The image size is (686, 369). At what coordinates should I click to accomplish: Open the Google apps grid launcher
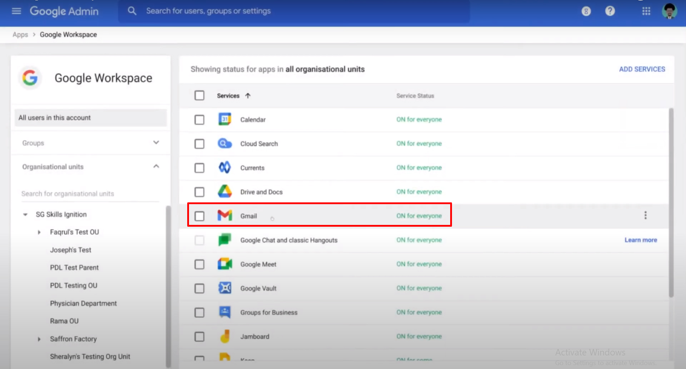(646, 11)
